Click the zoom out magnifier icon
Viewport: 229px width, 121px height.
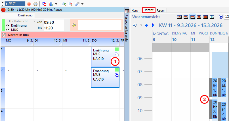click(x=71, y=4)
